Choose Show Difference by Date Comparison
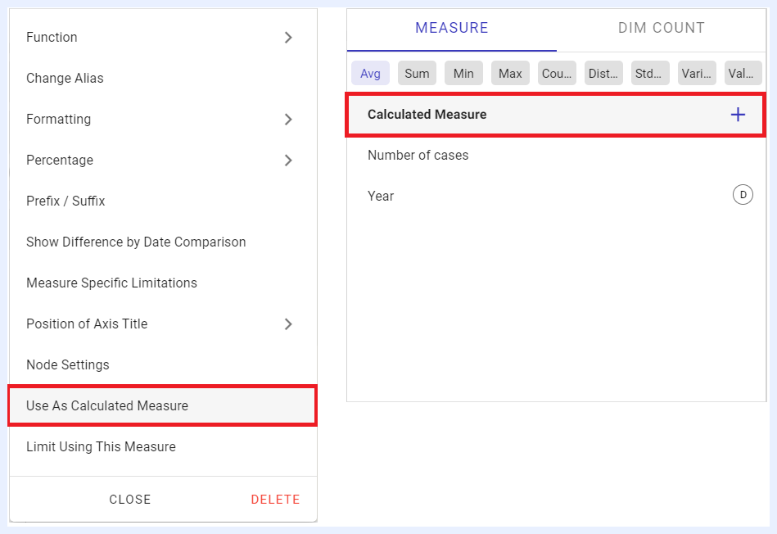This screenshot has height=534, width=777. click(163, 242)
